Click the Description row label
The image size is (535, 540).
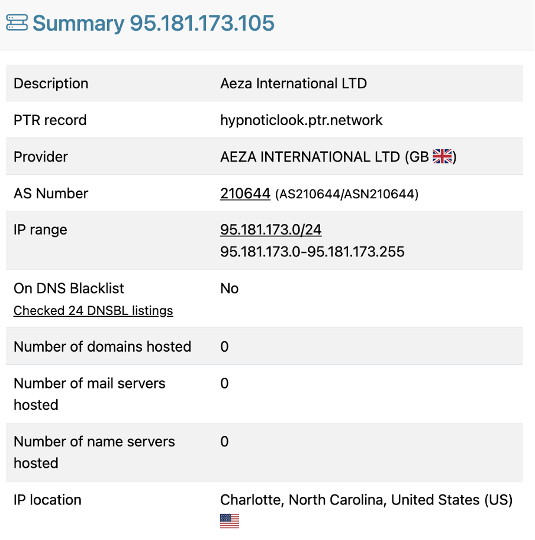point(51,83)
